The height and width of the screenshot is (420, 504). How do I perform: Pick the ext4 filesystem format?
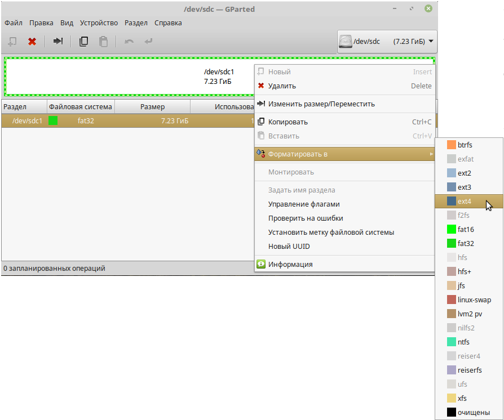click(465, 201)
